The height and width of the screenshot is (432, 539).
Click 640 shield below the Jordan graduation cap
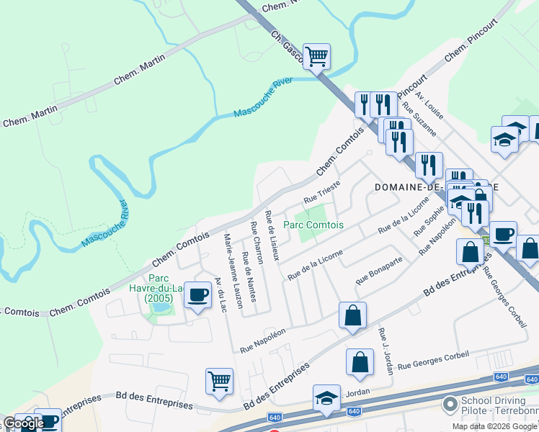(354, 411)
